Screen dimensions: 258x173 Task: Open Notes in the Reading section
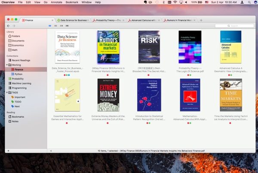coord(15,121)
